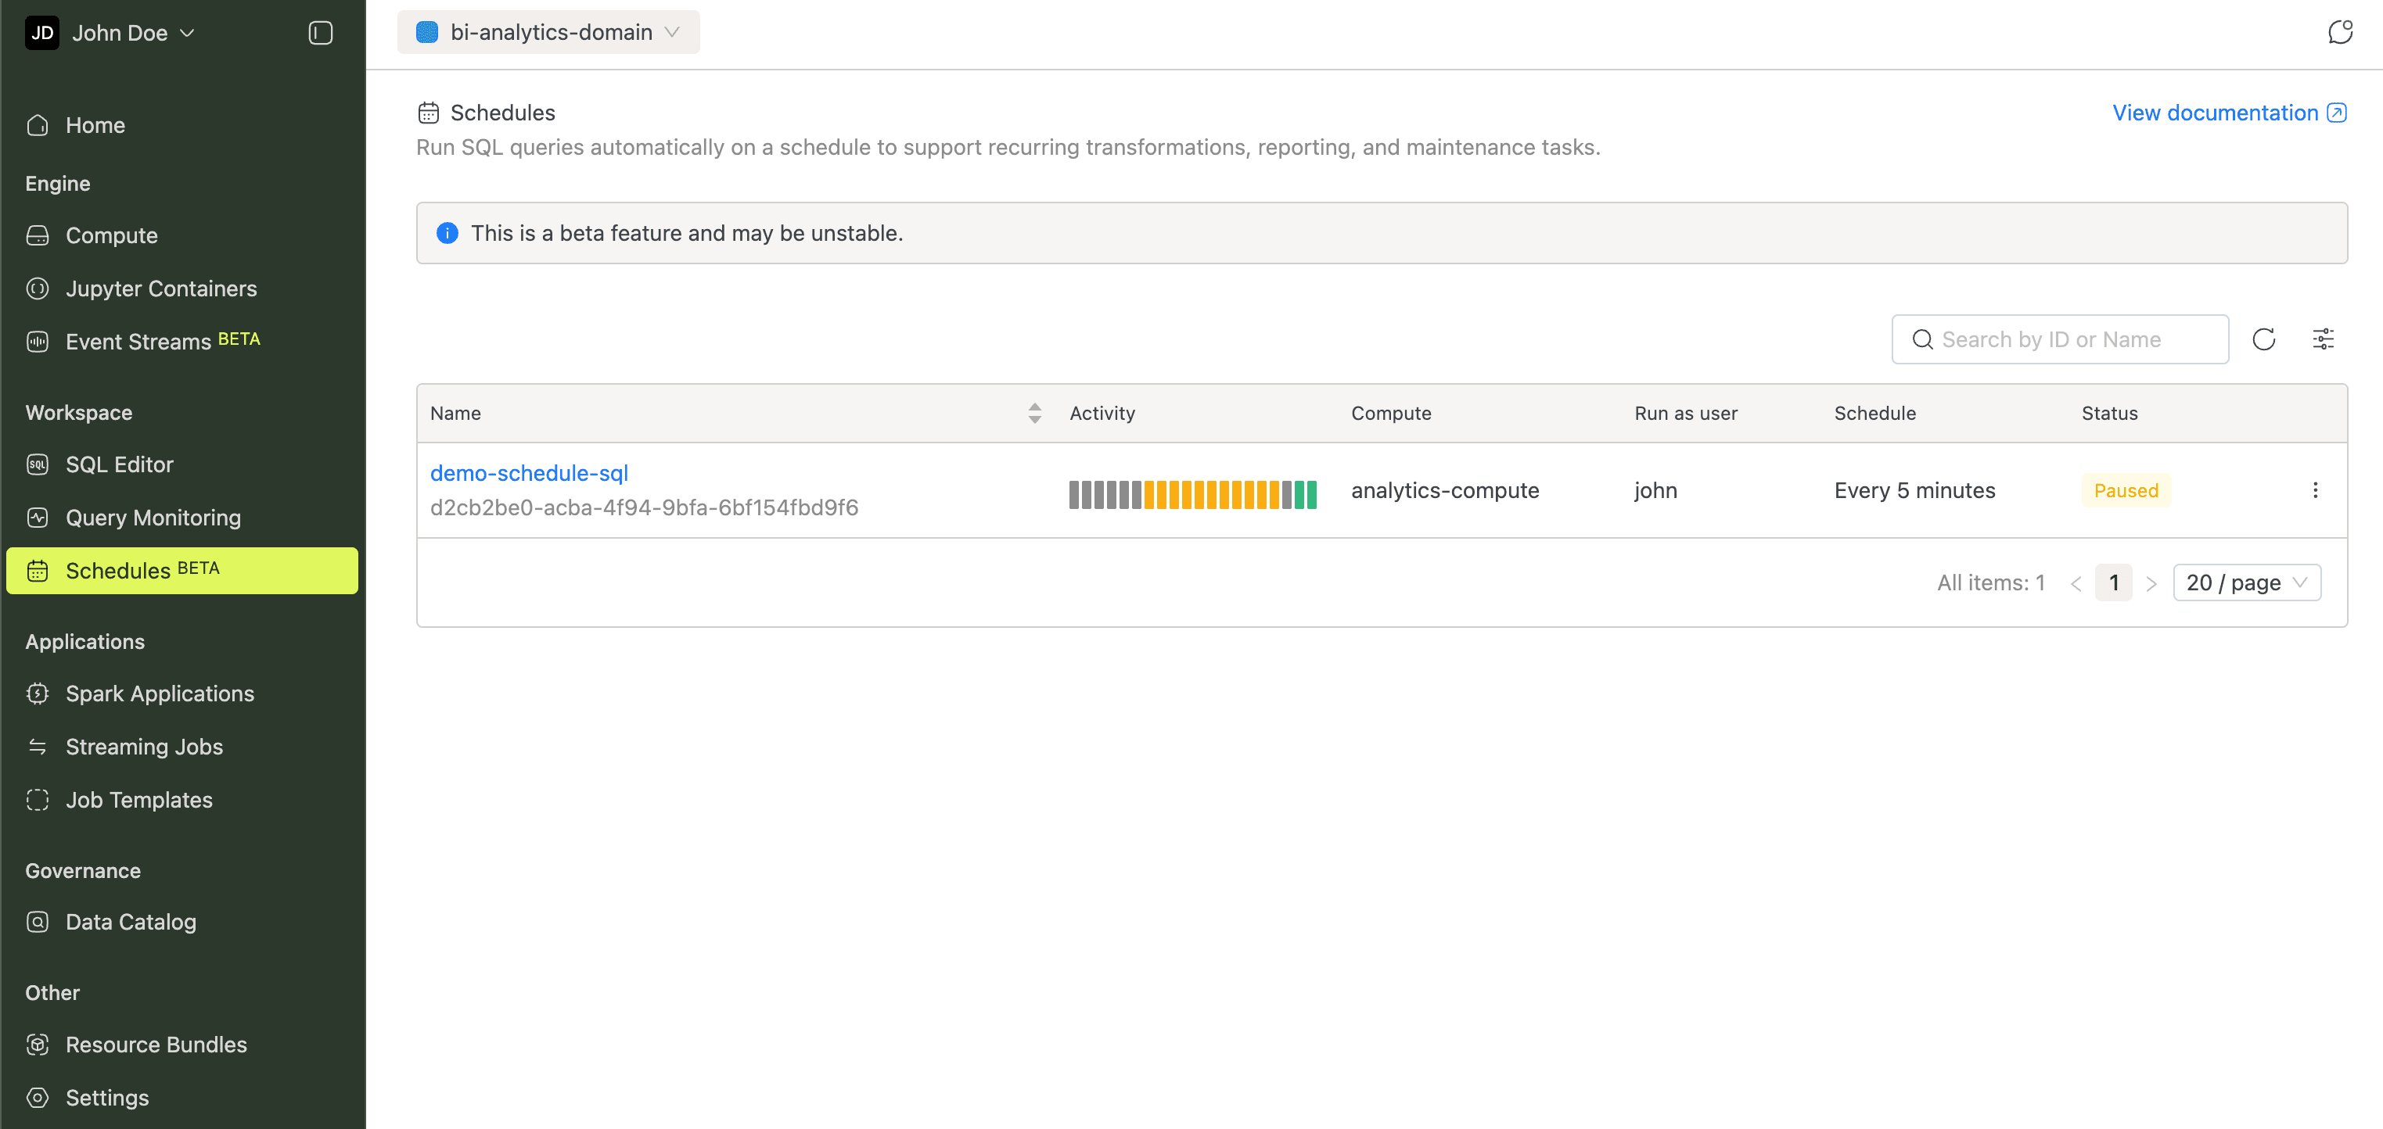Open Event Streams beta page
The image size is (2383, 1129).
138,341
